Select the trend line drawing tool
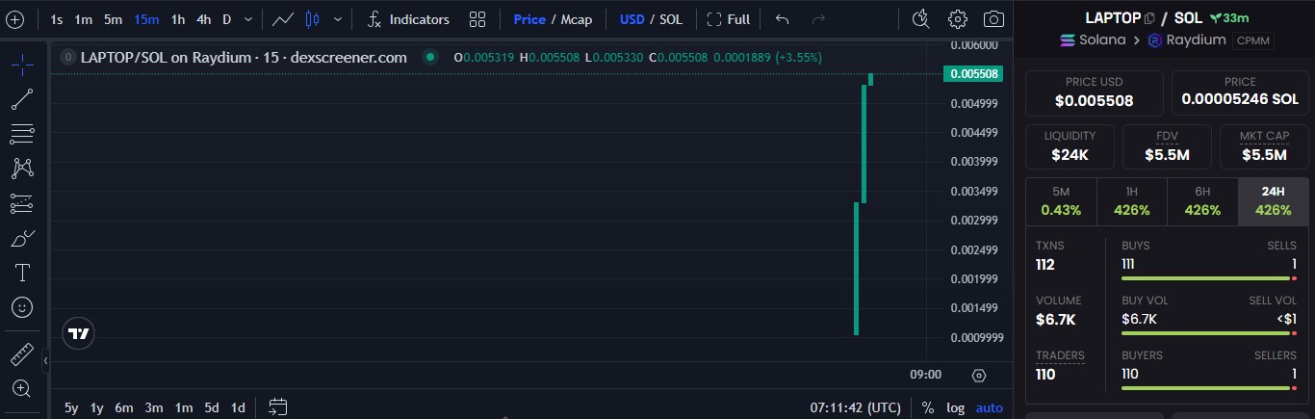1315x419 pixels. pos(22,99)
